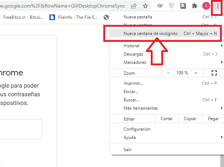Click the page vertical scrollbar
Image resolution: width=224 pixels, height=167 pixels.
[221, 161]
